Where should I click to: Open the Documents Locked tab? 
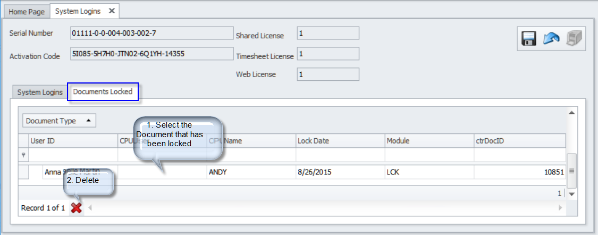point(103,92)
